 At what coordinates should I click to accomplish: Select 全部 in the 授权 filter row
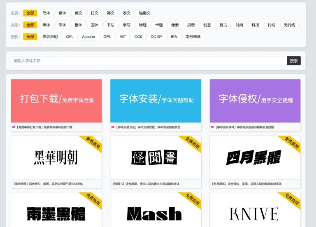pos(30,37)
